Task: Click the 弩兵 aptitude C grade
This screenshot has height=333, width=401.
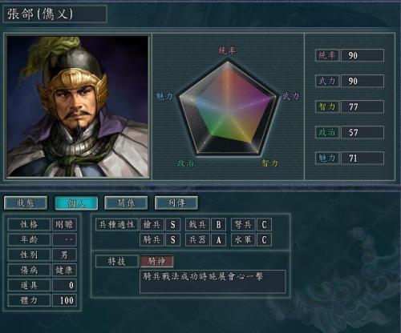Action: tap(264, 224)
